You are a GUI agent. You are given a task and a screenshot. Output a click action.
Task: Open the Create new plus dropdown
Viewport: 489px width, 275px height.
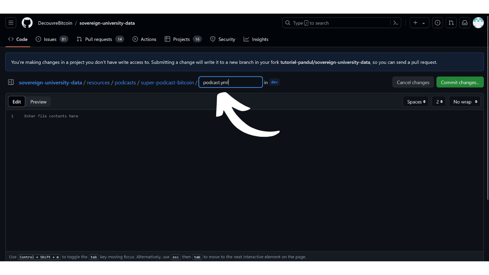419,23
